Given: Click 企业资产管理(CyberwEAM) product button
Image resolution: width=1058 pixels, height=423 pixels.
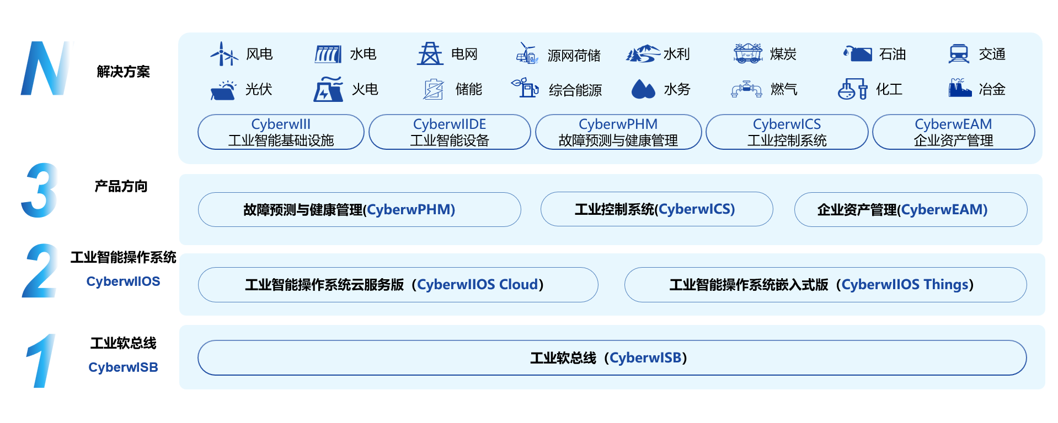Looking at the screenshot, I should [911, 209].
